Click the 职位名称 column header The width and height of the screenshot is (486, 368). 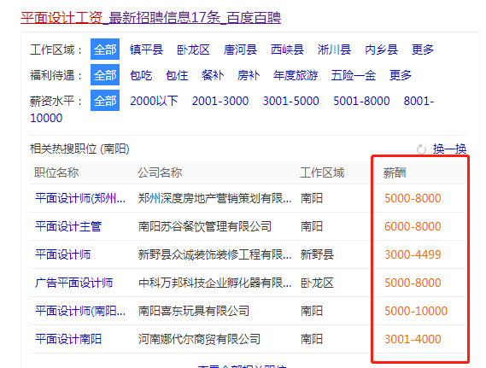56,172
